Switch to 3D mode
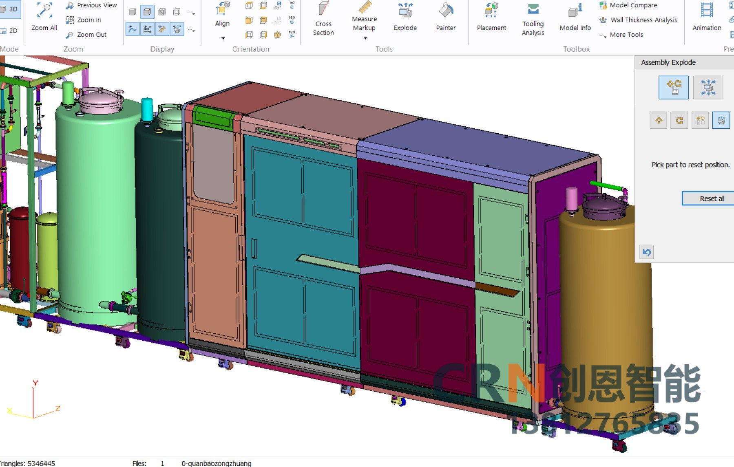The image size is (734, 467). [x=10, y=9]
